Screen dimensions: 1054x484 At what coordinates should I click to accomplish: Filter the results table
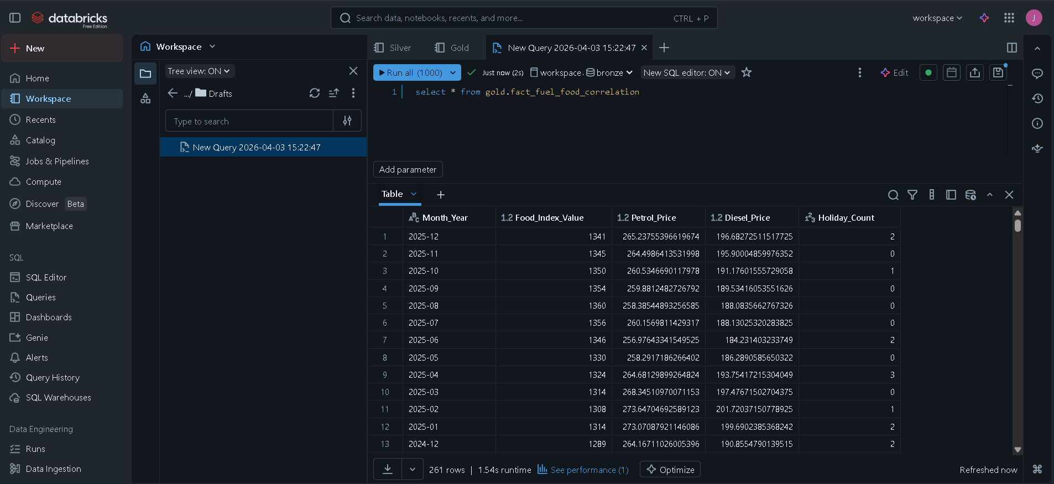tap(912, 195)
